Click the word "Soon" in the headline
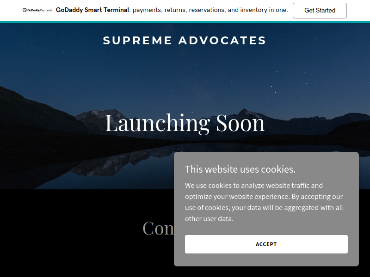 tap(240, 123)
